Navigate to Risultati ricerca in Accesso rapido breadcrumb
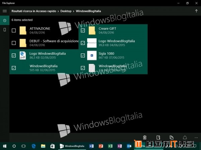Screen dimensions: 201x150 pos(34,11)
